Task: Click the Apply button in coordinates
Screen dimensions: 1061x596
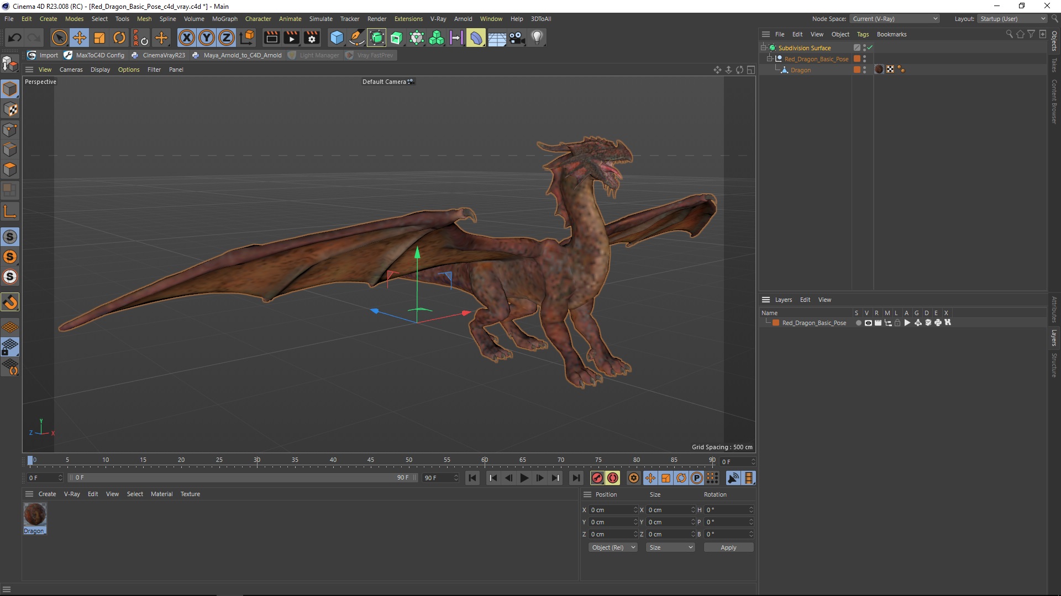Action: 728,547
